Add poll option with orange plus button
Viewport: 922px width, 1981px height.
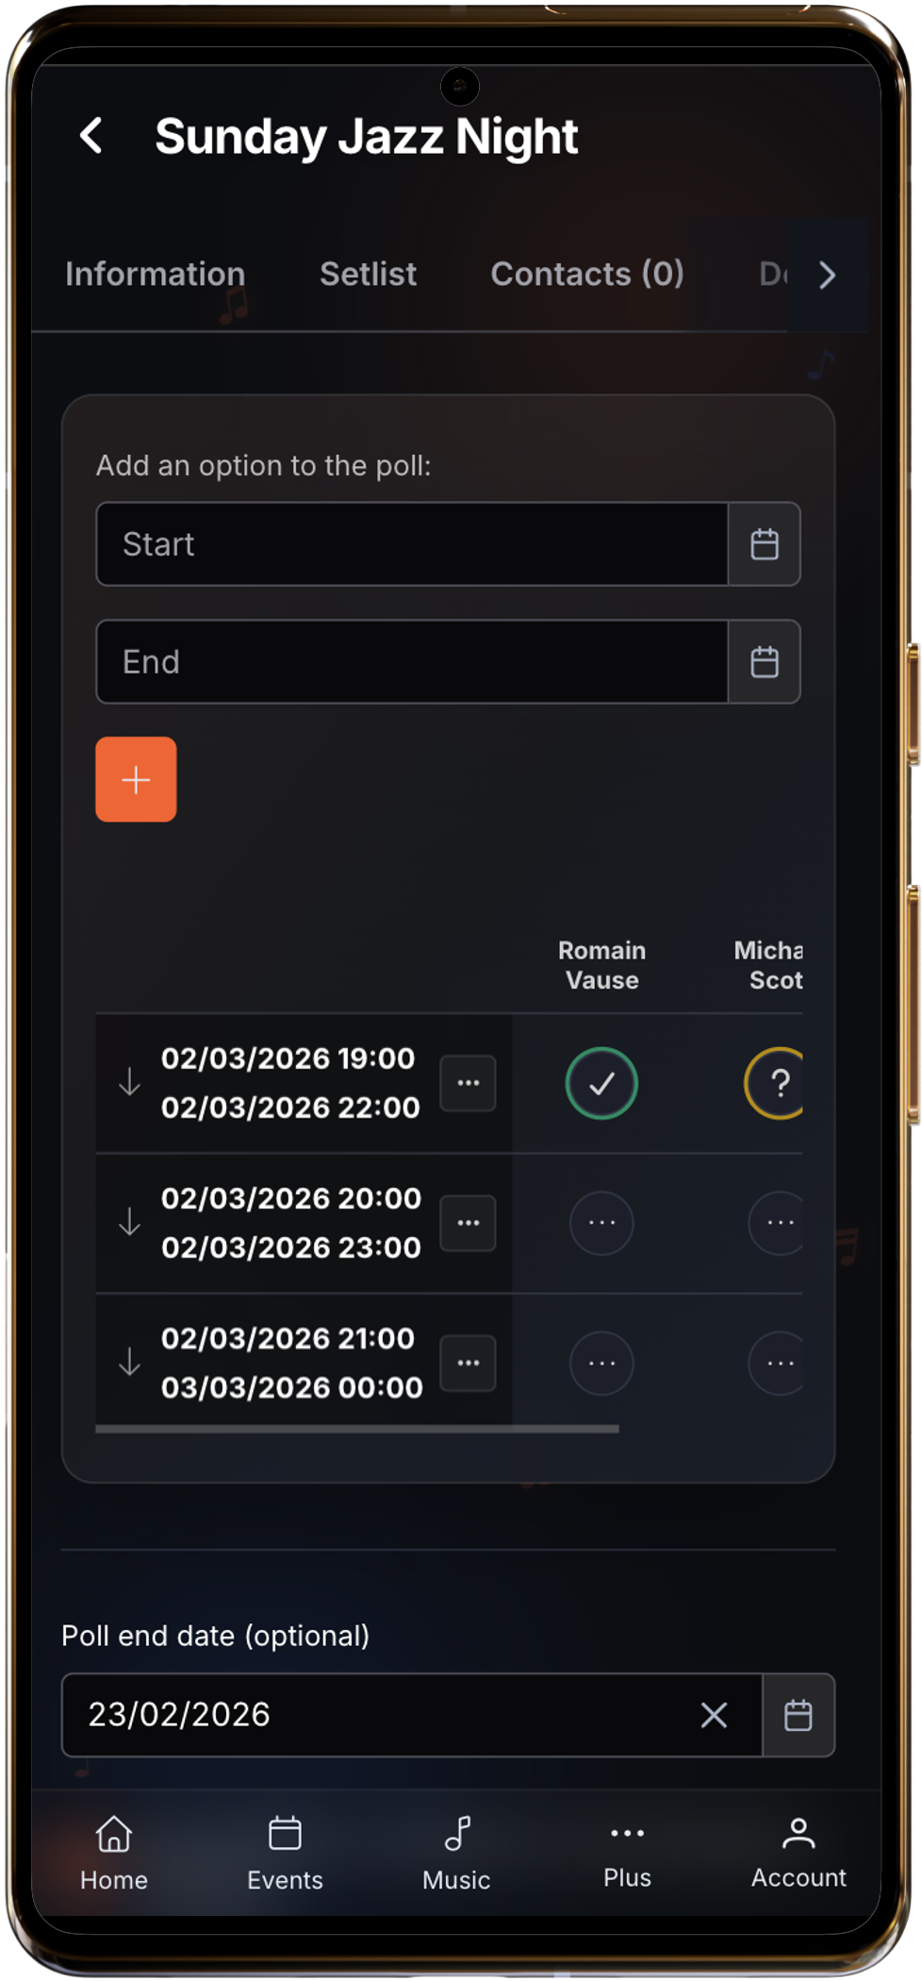coord(136,779)
